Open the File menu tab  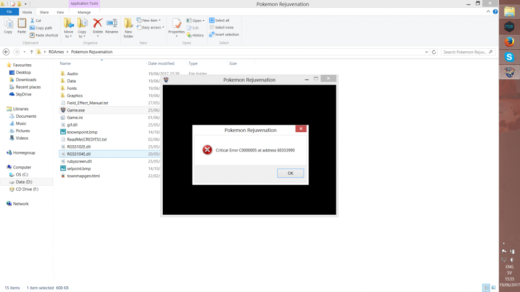click(x=9, y=12)
